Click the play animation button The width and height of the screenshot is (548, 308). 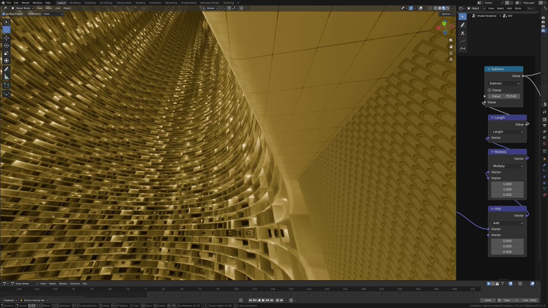[263, 300]
